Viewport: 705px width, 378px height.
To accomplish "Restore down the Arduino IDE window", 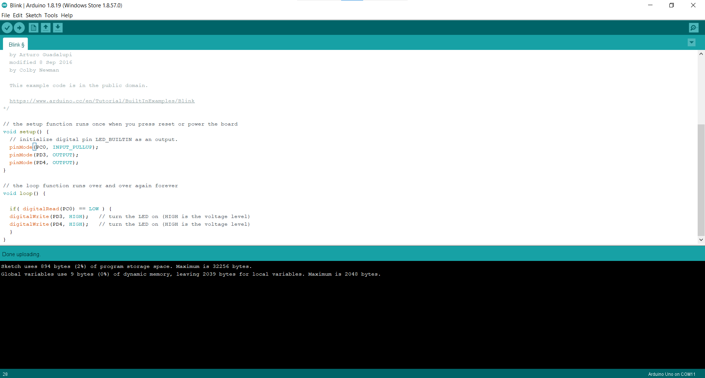I will pyautogui.click(x=672, y=5).
